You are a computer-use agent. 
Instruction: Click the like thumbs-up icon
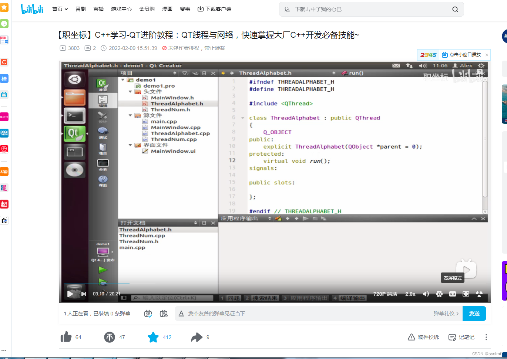66,337
